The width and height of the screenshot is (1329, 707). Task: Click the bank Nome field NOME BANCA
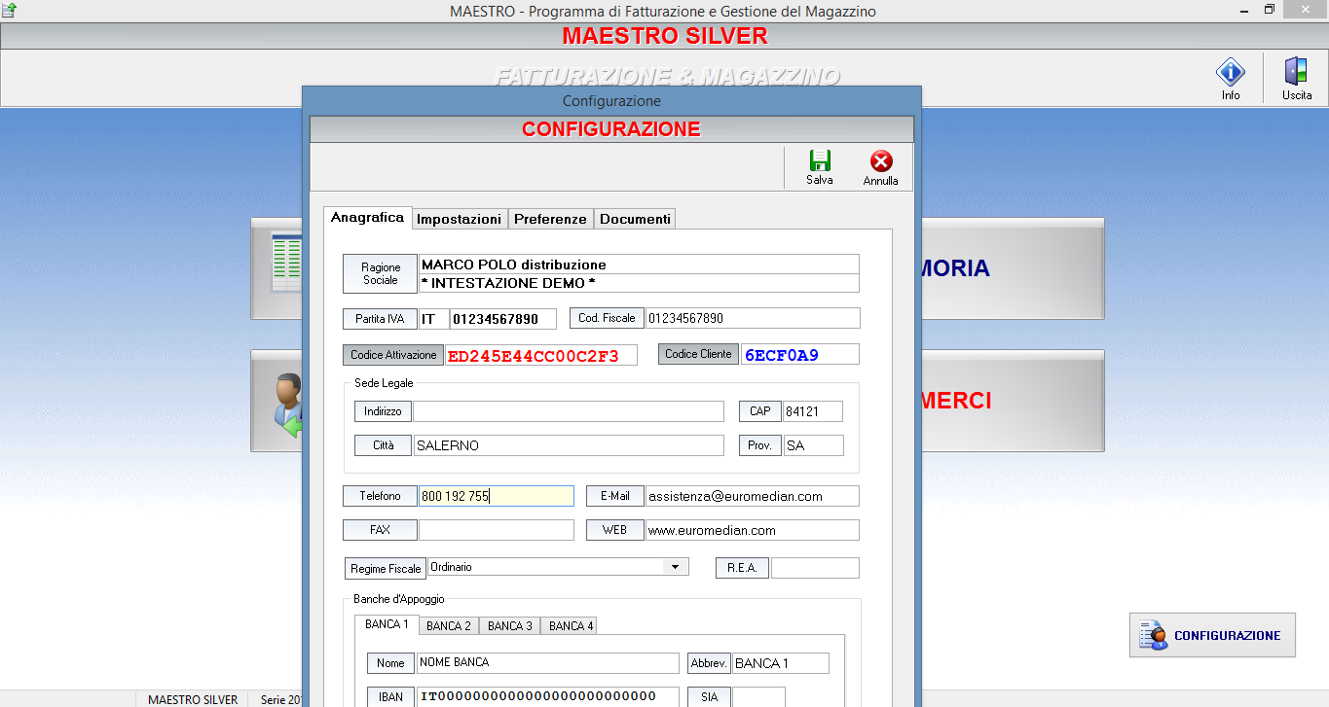pos(548,662)
